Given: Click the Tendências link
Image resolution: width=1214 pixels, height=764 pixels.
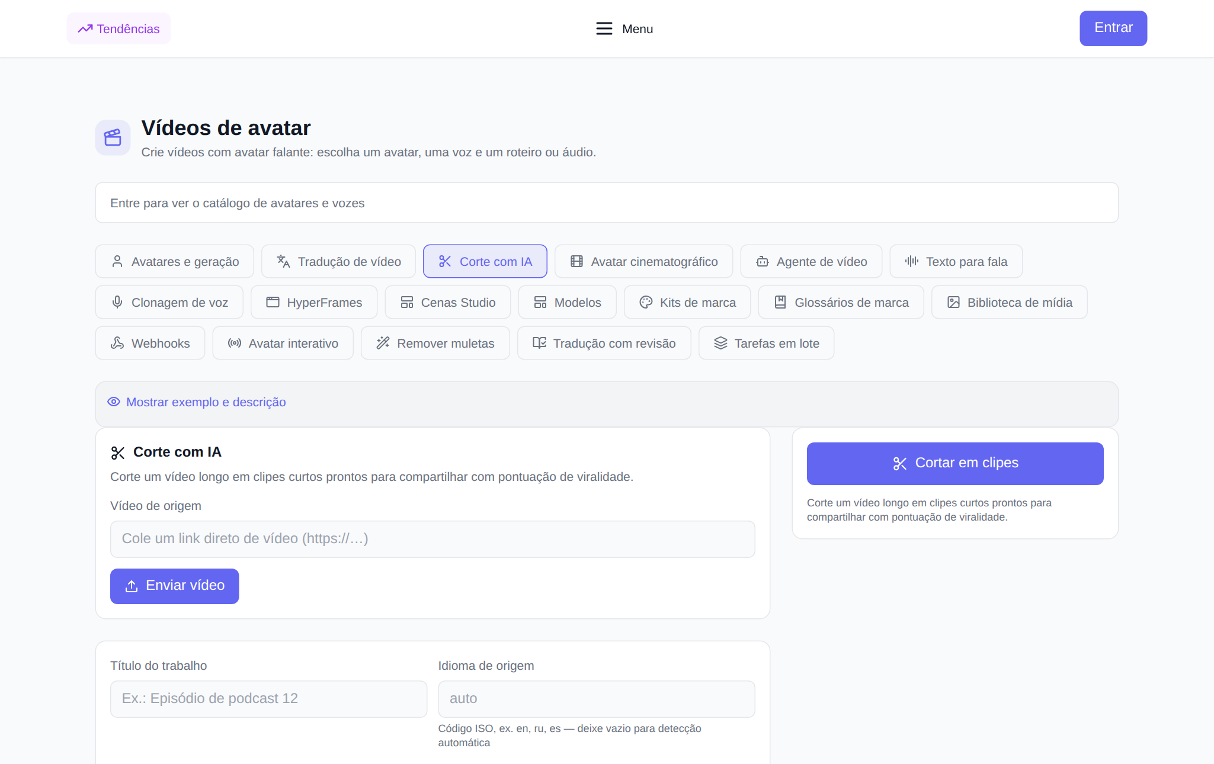Looking at the screenshot, I should 118,28.
